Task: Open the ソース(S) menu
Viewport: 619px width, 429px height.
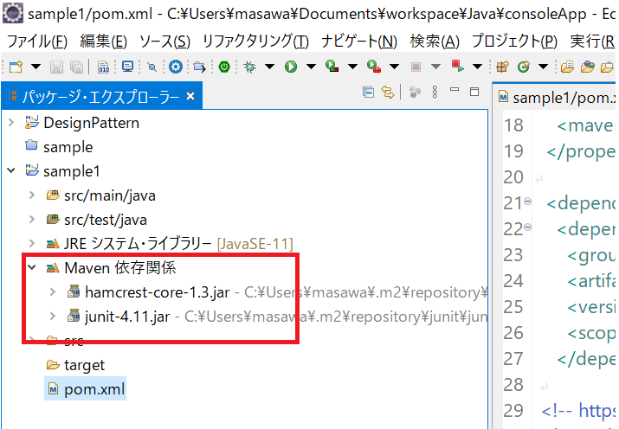Action: [165, 41]
